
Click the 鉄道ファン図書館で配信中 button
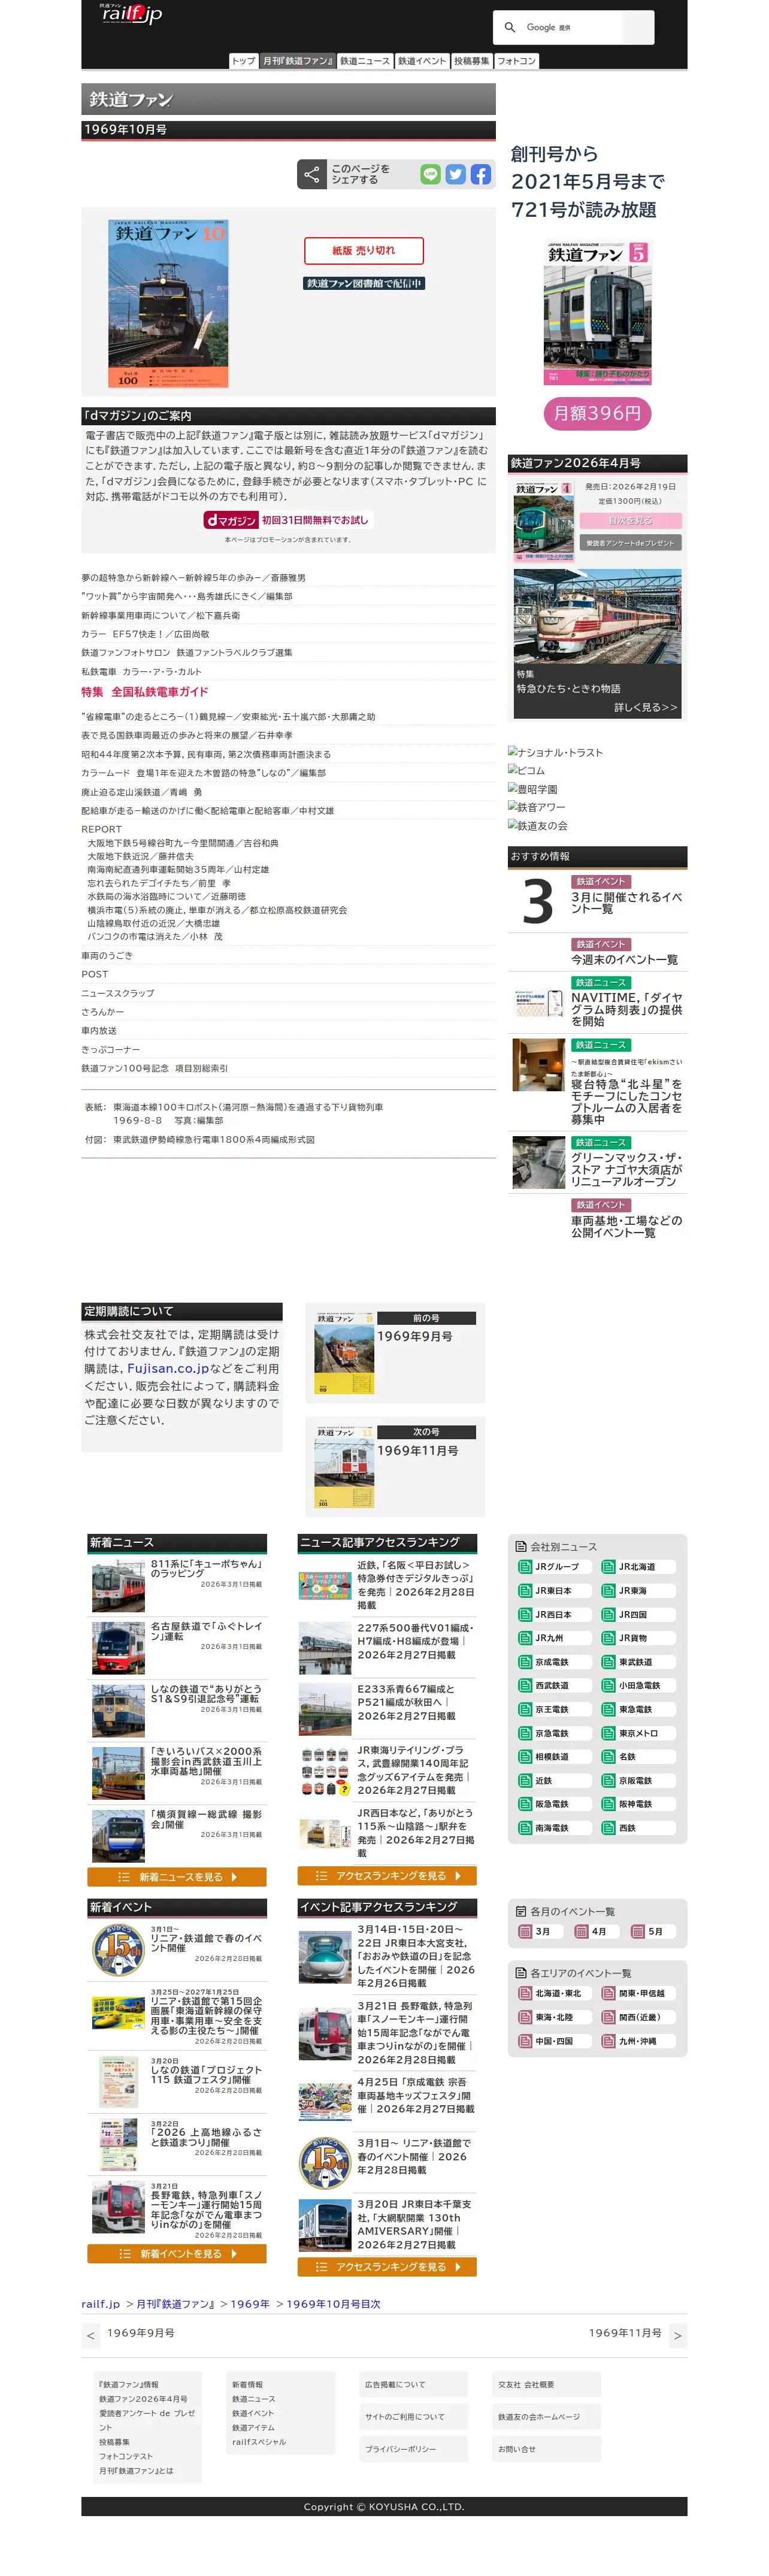coord(364,283)
